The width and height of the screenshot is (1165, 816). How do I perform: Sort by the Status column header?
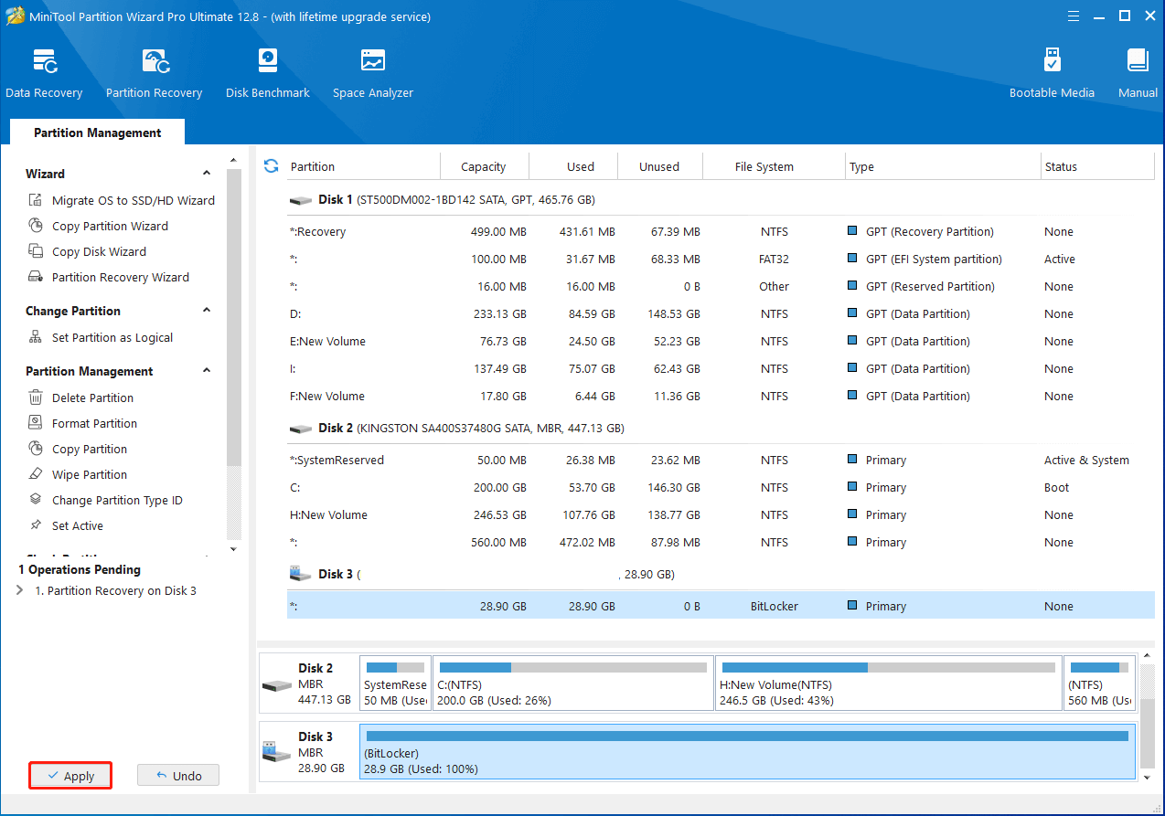1096,166
